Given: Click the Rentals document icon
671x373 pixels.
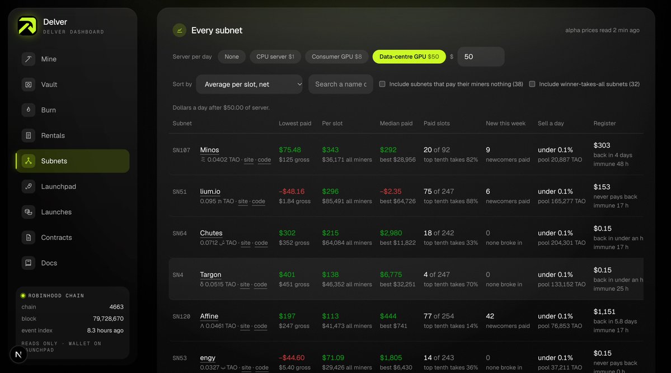Looking at the screenshot, I should 28,135.
